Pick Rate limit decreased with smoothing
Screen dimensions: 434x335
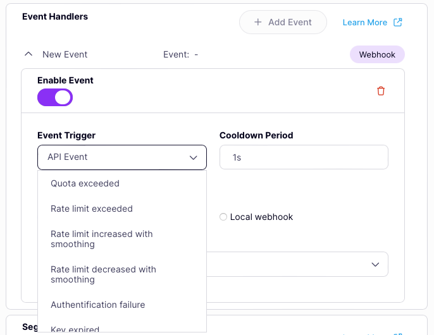point(103,274)
